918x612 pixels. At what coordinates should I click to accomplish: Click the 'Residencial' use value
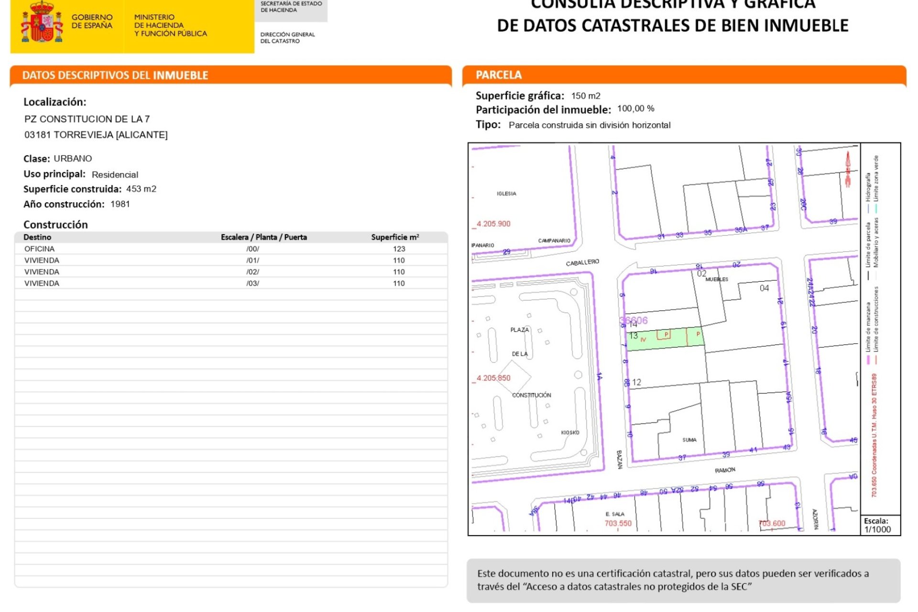tap(115, 175)
